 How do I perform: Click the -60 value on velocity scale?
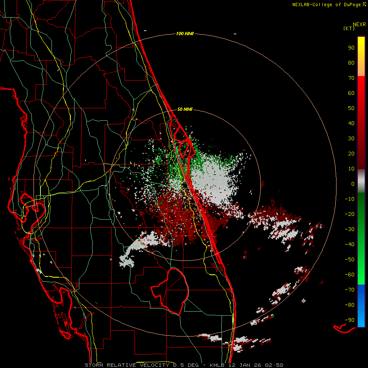tap(350, 275)
